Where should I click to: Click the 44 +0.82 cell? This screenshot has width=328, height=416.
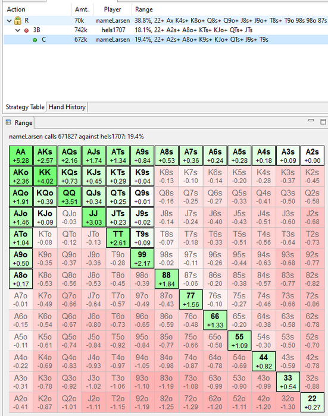coord(264,361)
